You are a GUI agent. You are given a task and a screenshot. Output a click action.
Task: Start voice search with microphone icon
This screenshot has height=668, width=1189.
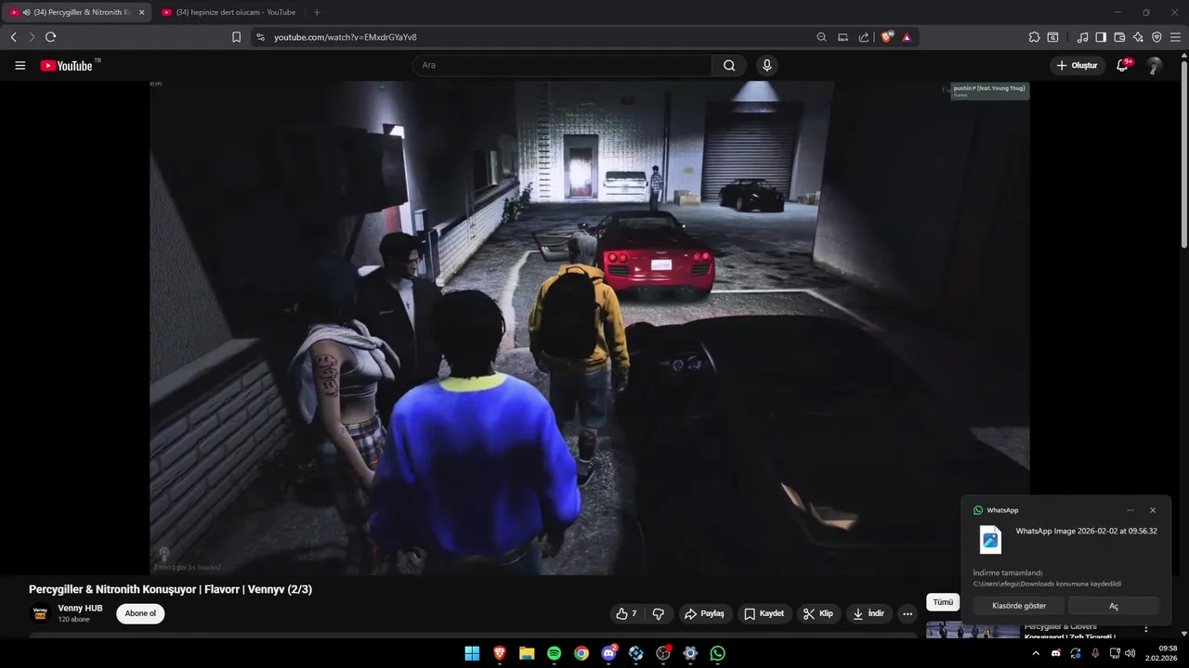coord(766,65)
